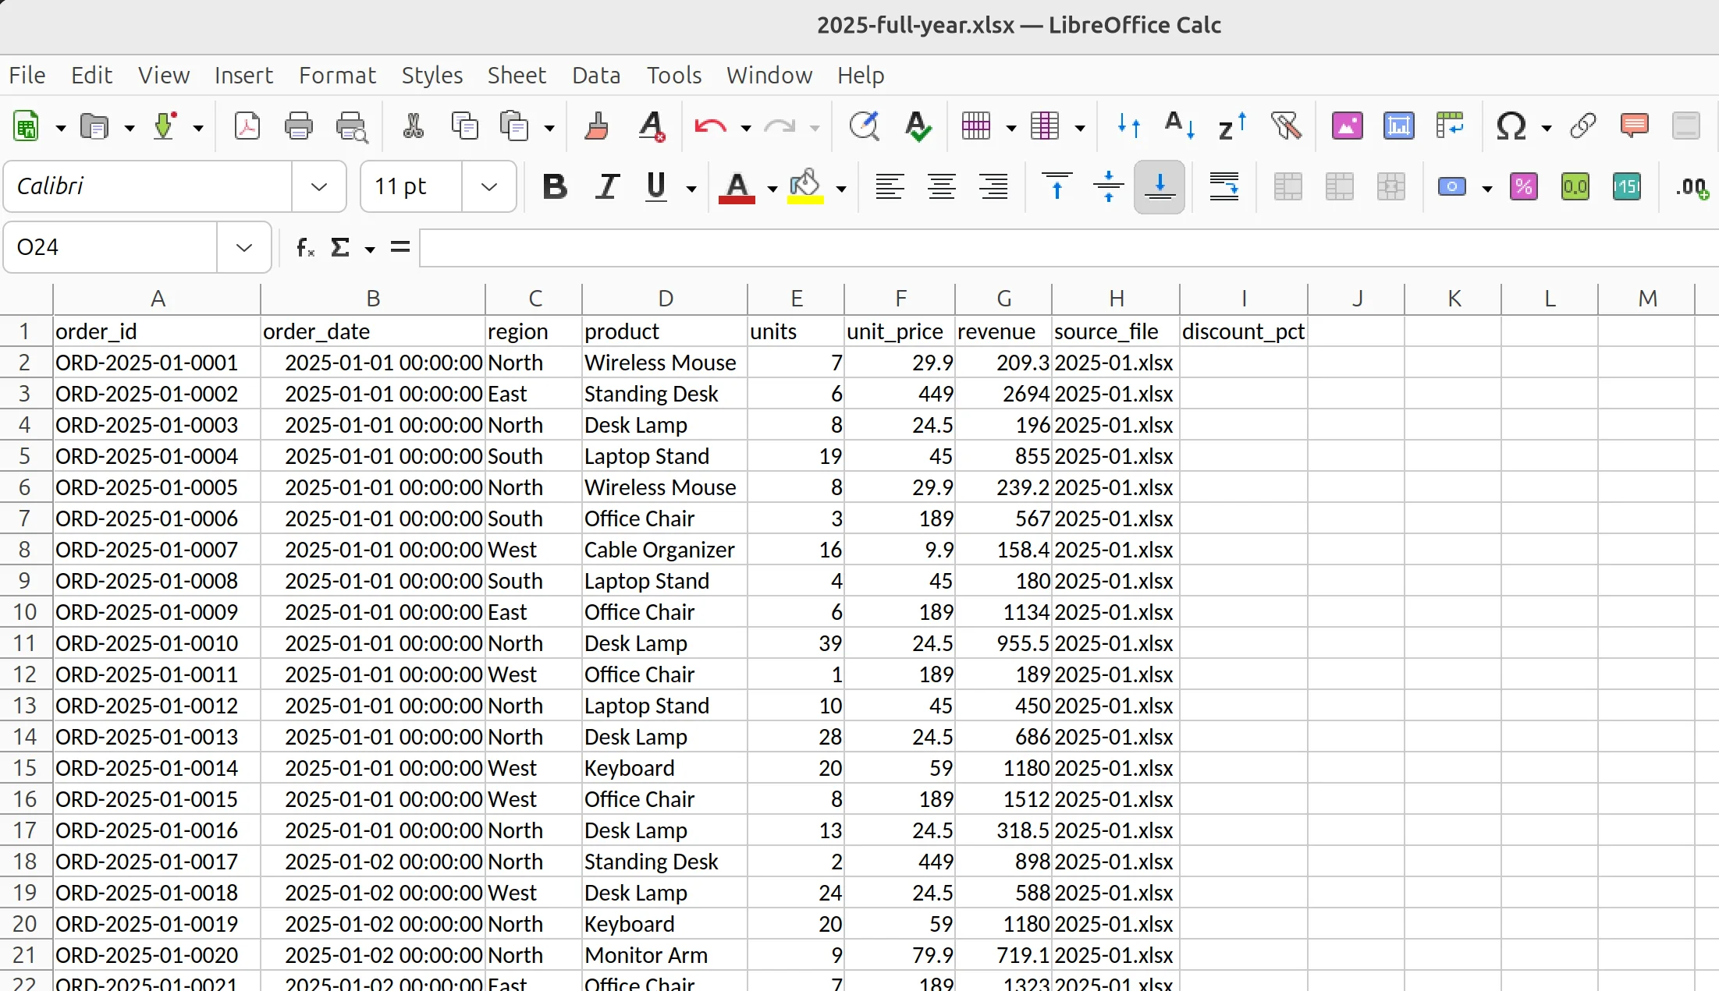Open the font color dropdown arrow
The image size is (1719, 991).
pyautogui.click(x=772, y=189)
